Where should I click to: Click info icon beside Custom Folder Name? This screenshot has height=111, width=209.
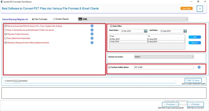click(199, 67)
